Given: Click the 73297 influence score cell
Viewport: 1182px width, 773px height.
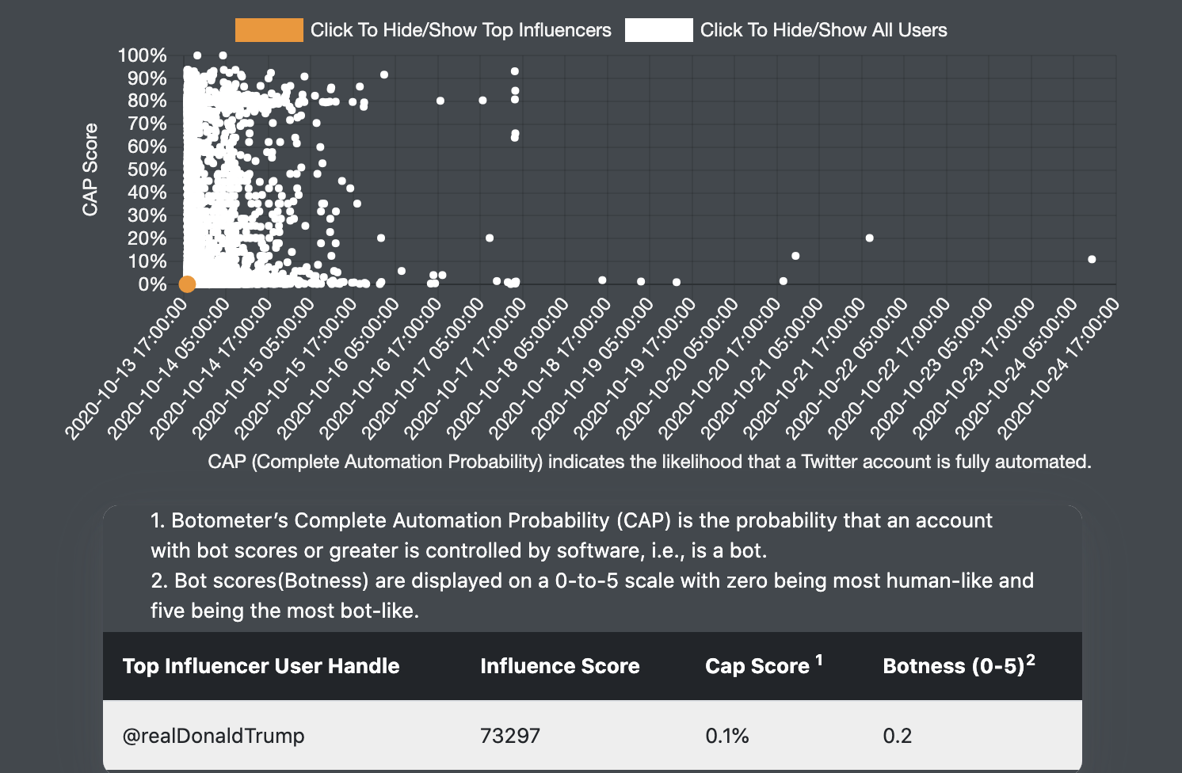Looking at the screenshot, I should coord(509,736).
